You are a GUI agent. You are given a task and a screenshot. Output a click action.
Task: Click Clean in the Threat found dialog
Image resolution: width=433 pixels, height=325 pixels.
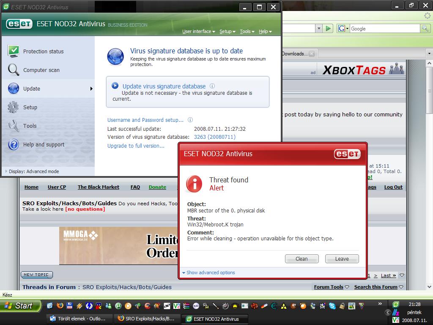point(301,259)
